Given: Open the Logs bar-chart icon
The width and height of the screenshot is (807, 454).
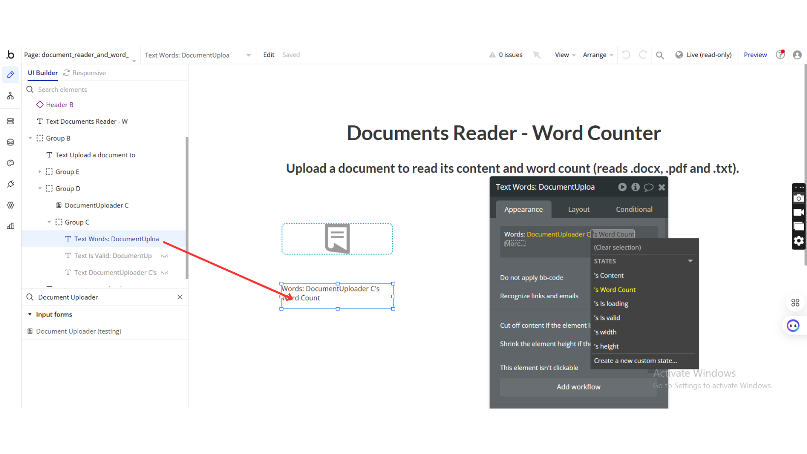Looking at the screenshot, I should 10,226.
